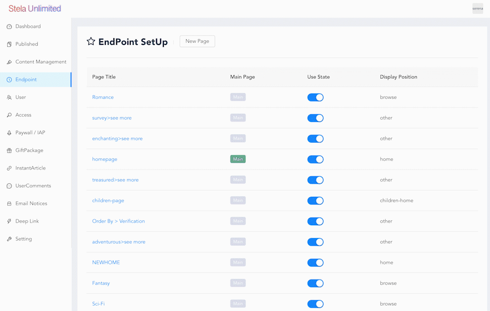Viewport: 490px width, 311px height.
Task: Click the green Main badge for homepage
Action: pyautogui.click(x=238, y=159)
